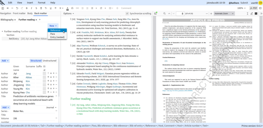Open the Journal type dropdown
The image size is (263, 128).
[51, 107]
